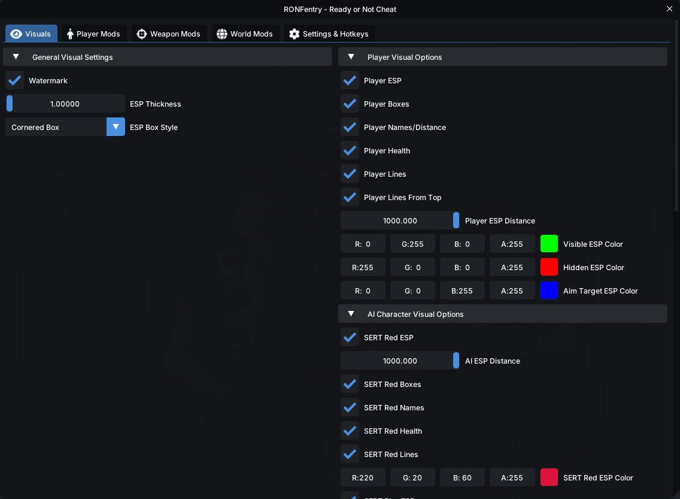Select the R field of Visible ESP Color

point(363,244)
